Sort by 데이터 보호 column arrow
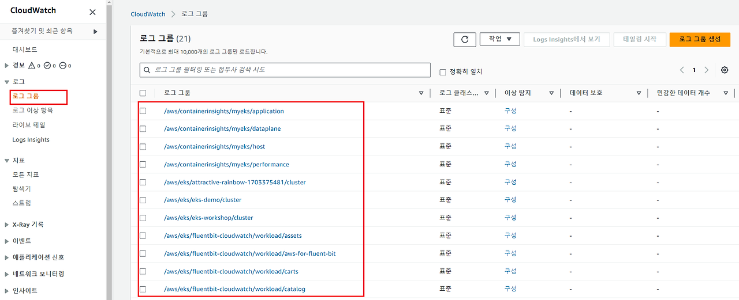 [x=639, y=93]
